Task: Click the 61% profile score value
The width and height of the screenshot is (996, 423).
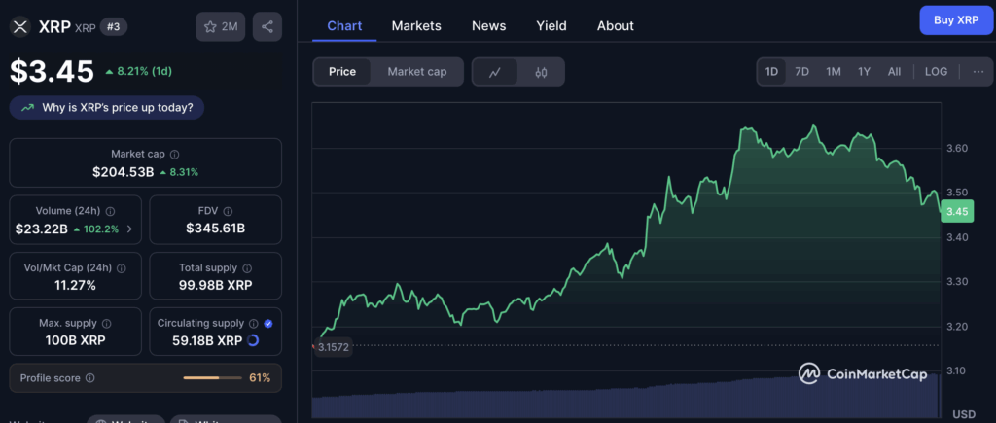Action: [260, 378]
